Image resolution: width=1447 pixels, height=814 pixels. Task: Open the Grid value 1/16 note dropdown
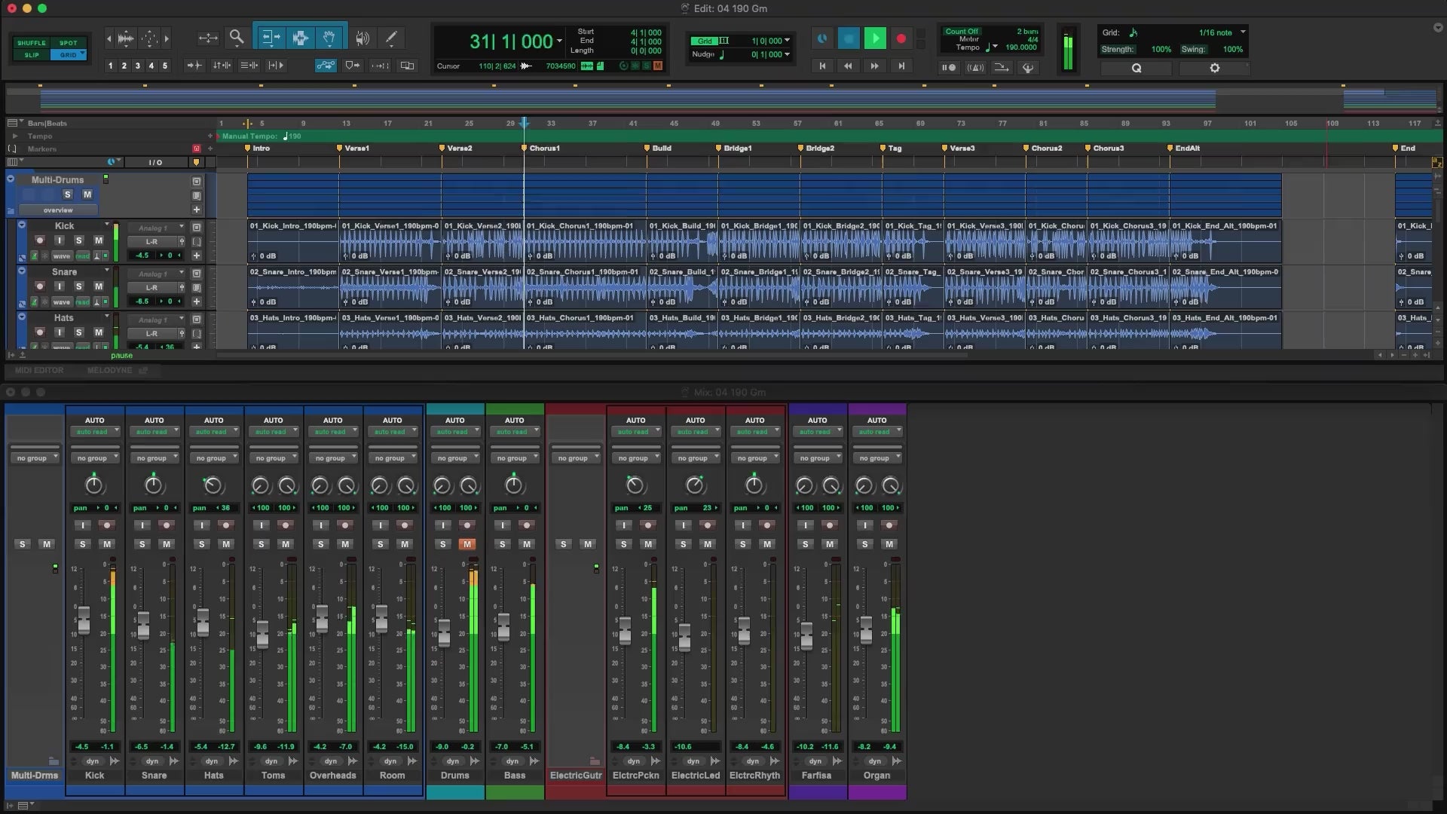click(1221, 32)
